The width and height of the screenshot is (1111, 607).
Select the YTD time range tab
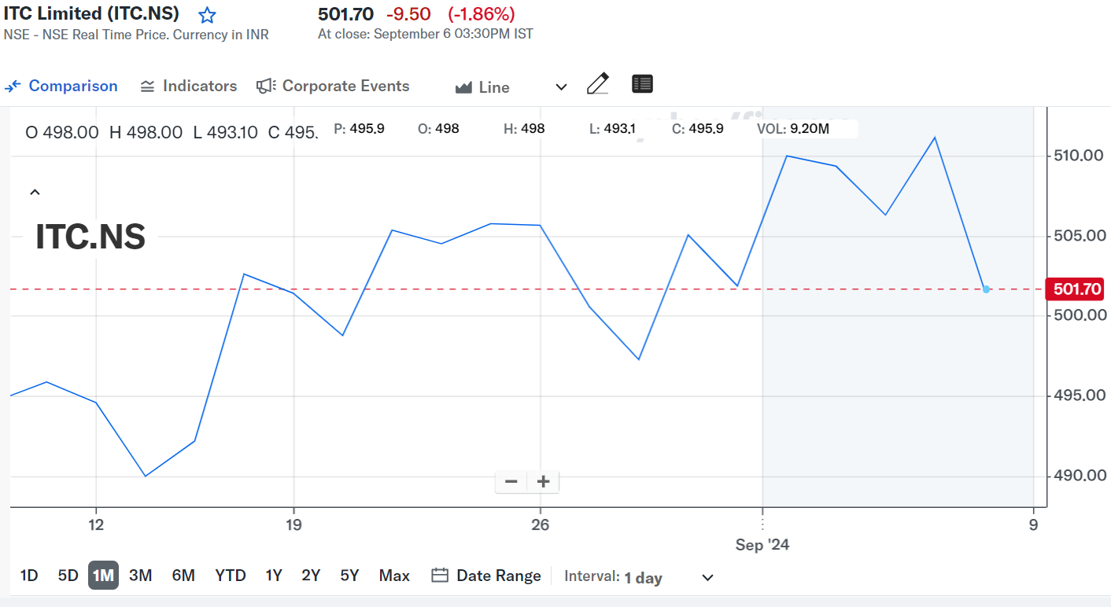click(x=230, y=575)
